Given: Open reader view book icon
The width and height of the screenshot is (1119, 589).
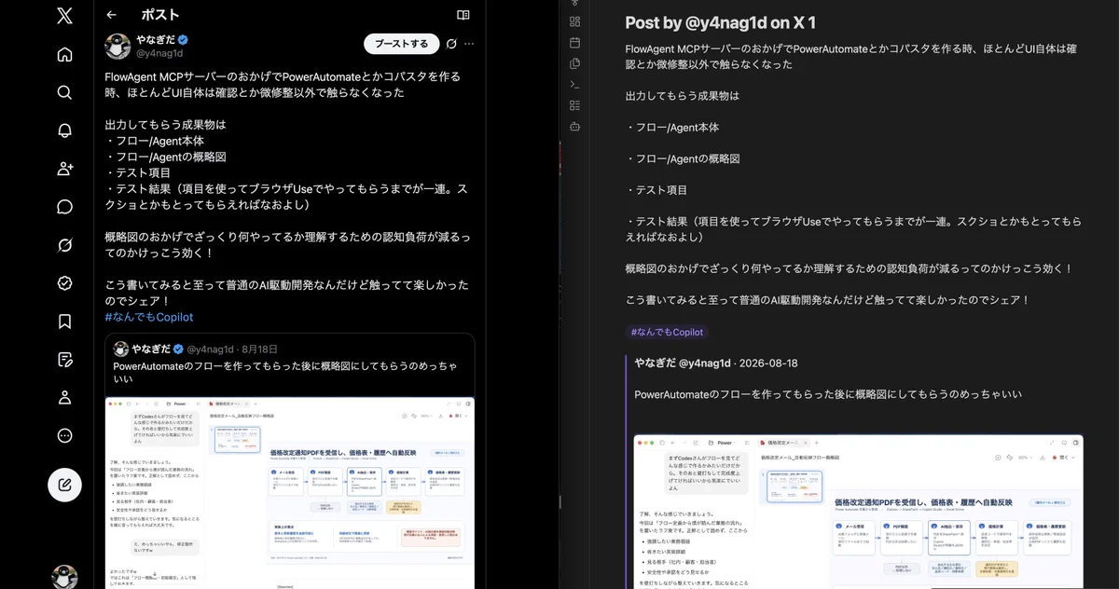Looking at the screenshot, I should point(463,15).
